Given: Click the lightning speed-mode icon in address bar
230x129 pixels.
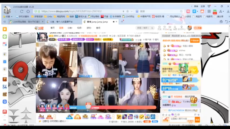Looking at the screenshot, I should [x=123, y=11].
